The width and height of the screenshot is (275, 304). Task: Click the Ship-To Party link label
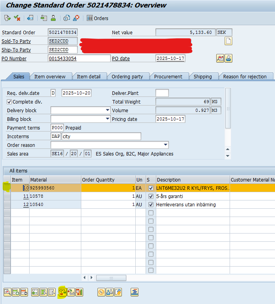16,50
